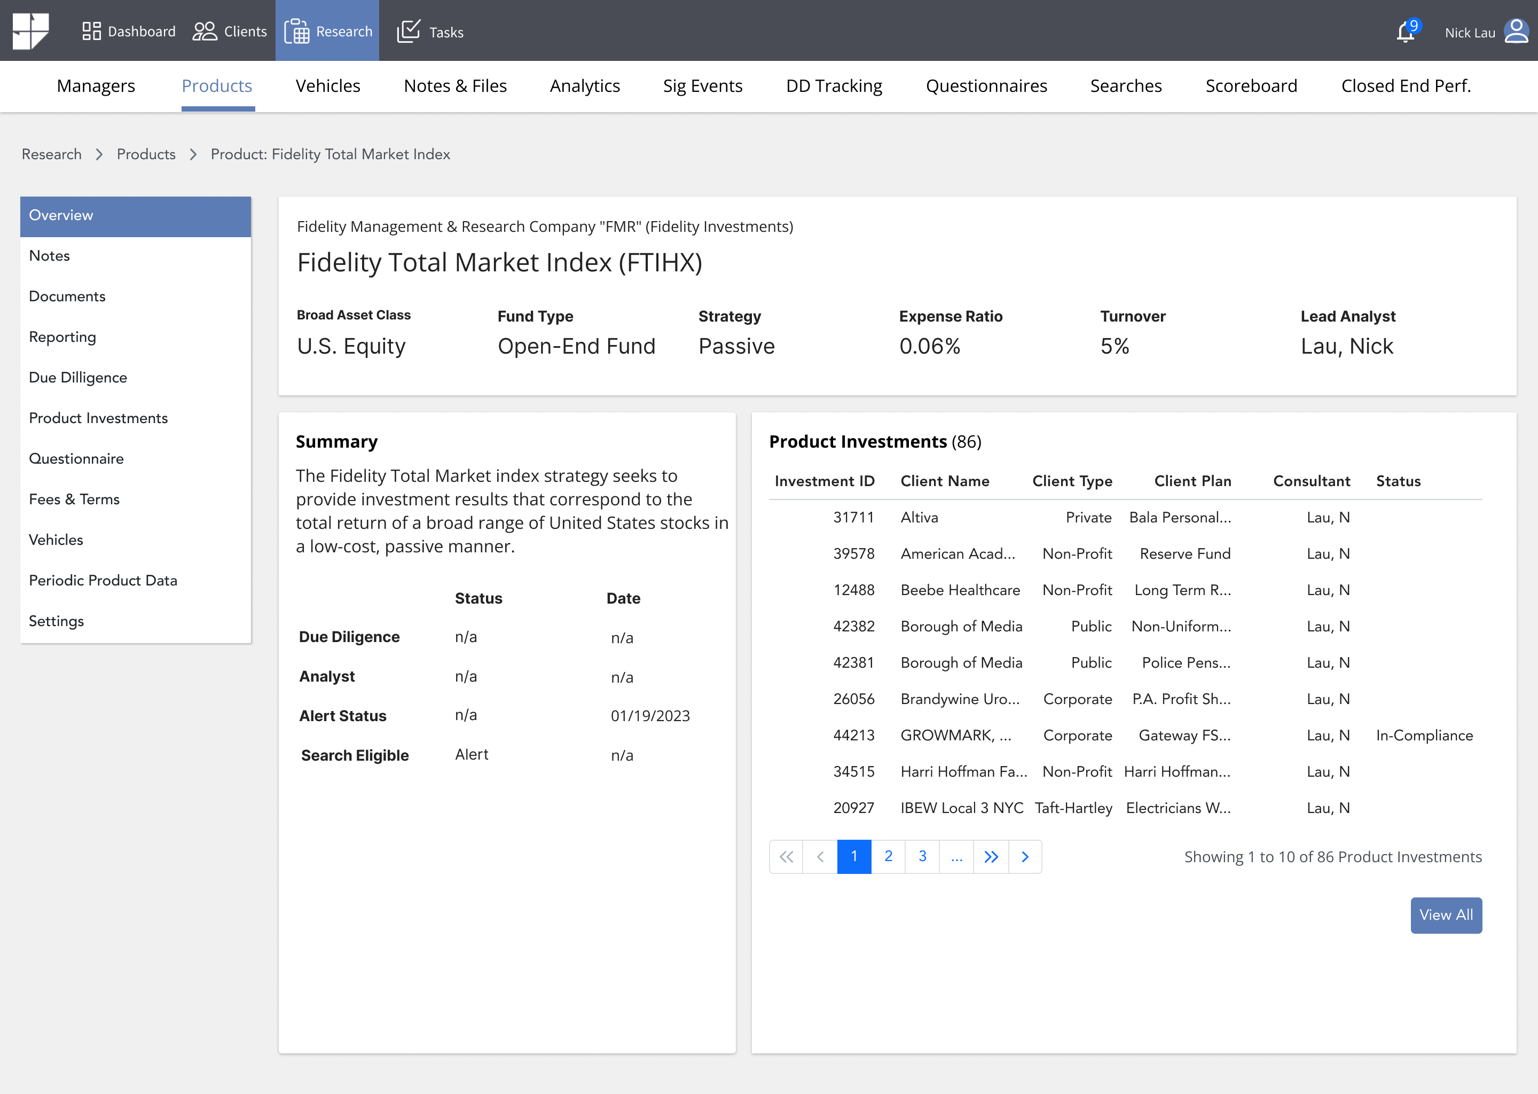Image resolution: width=1538 pixels, height=1094 pixels.
Task: Click Harri Hoffman Fa... client name
Action: (x=963, y=772)
